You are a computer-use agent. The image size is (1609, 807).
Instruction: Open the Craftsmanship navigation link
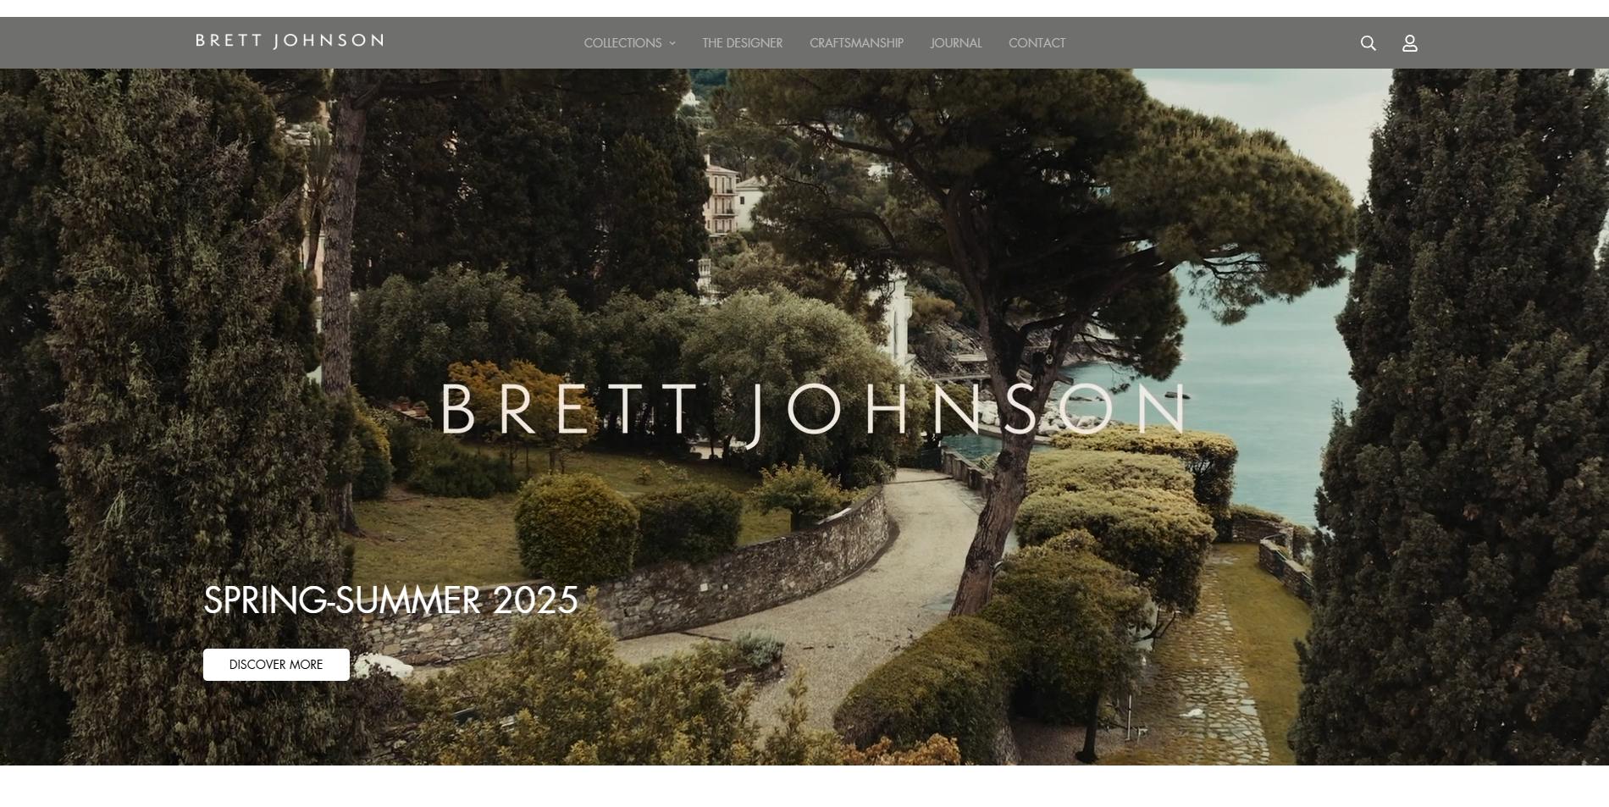(x=856, y=43)
